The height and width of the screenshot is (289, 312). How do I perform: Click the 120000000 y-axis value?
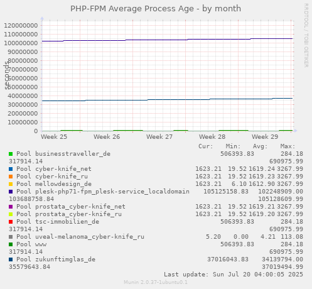(21, 26)
